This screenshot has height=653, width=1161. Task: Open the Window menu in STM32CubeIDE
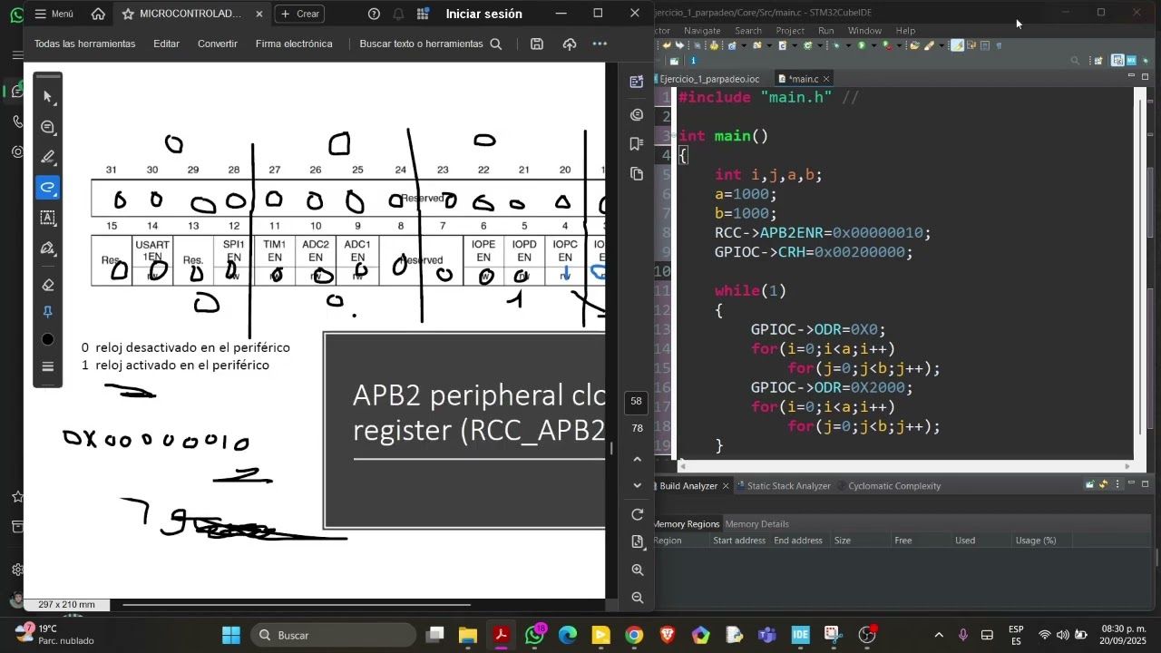(x=864, y=31)
